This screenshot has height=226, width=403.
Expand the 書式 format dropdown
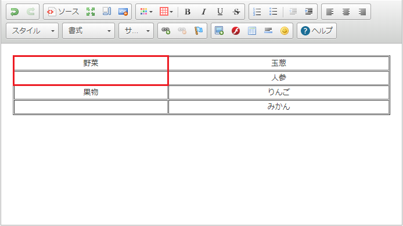[x=88, y=31]
